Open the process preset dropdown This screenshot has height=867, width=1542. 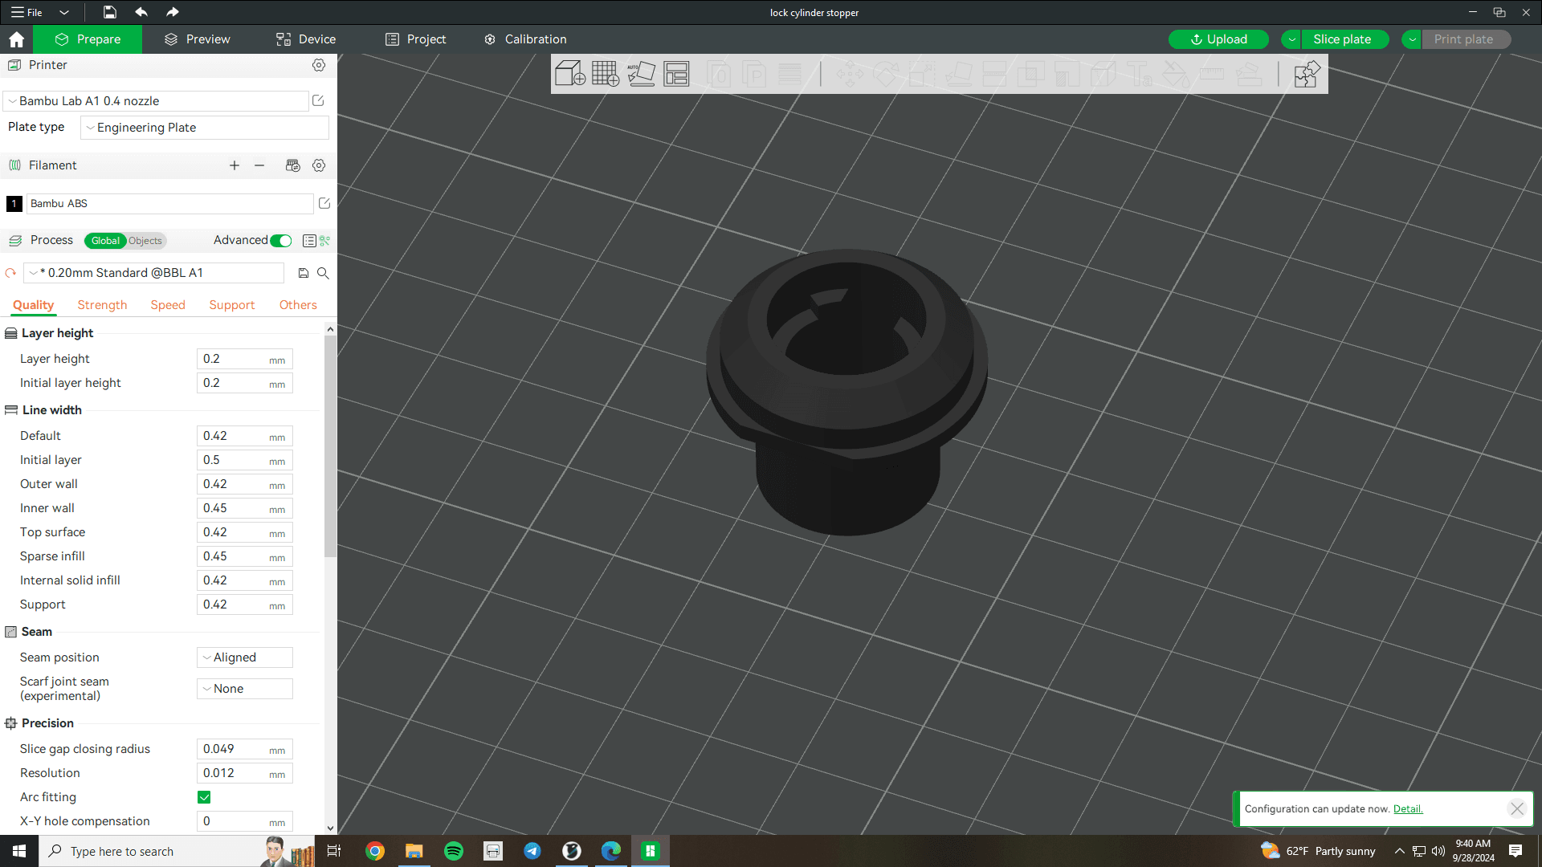(154, 273)
